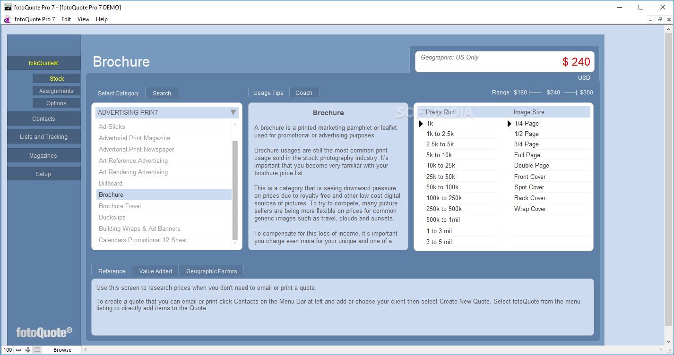Click the document icon left of menu bar
Image resolution: width=674 pixels, height=355 pixels.
coord(7,19)
